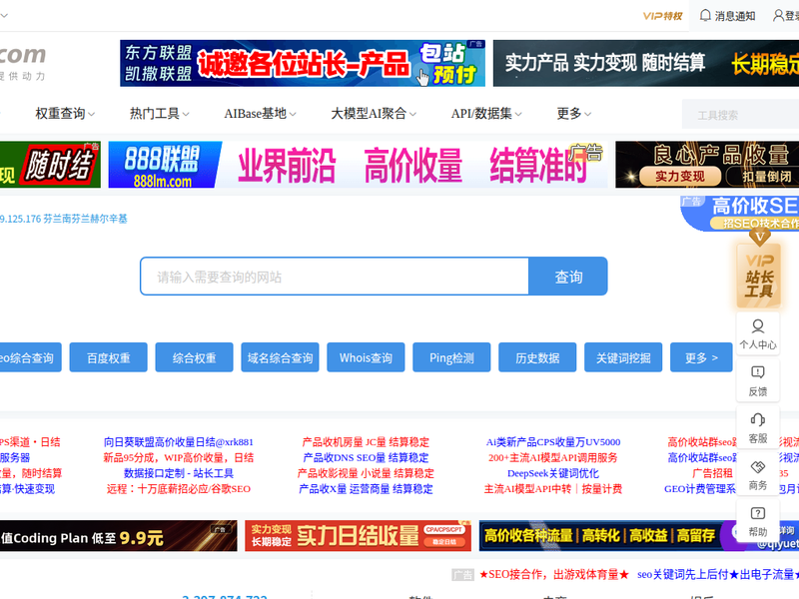Expand the 更多 navigation menu
This screenshot has width=799, height=599.
point(573,114)
